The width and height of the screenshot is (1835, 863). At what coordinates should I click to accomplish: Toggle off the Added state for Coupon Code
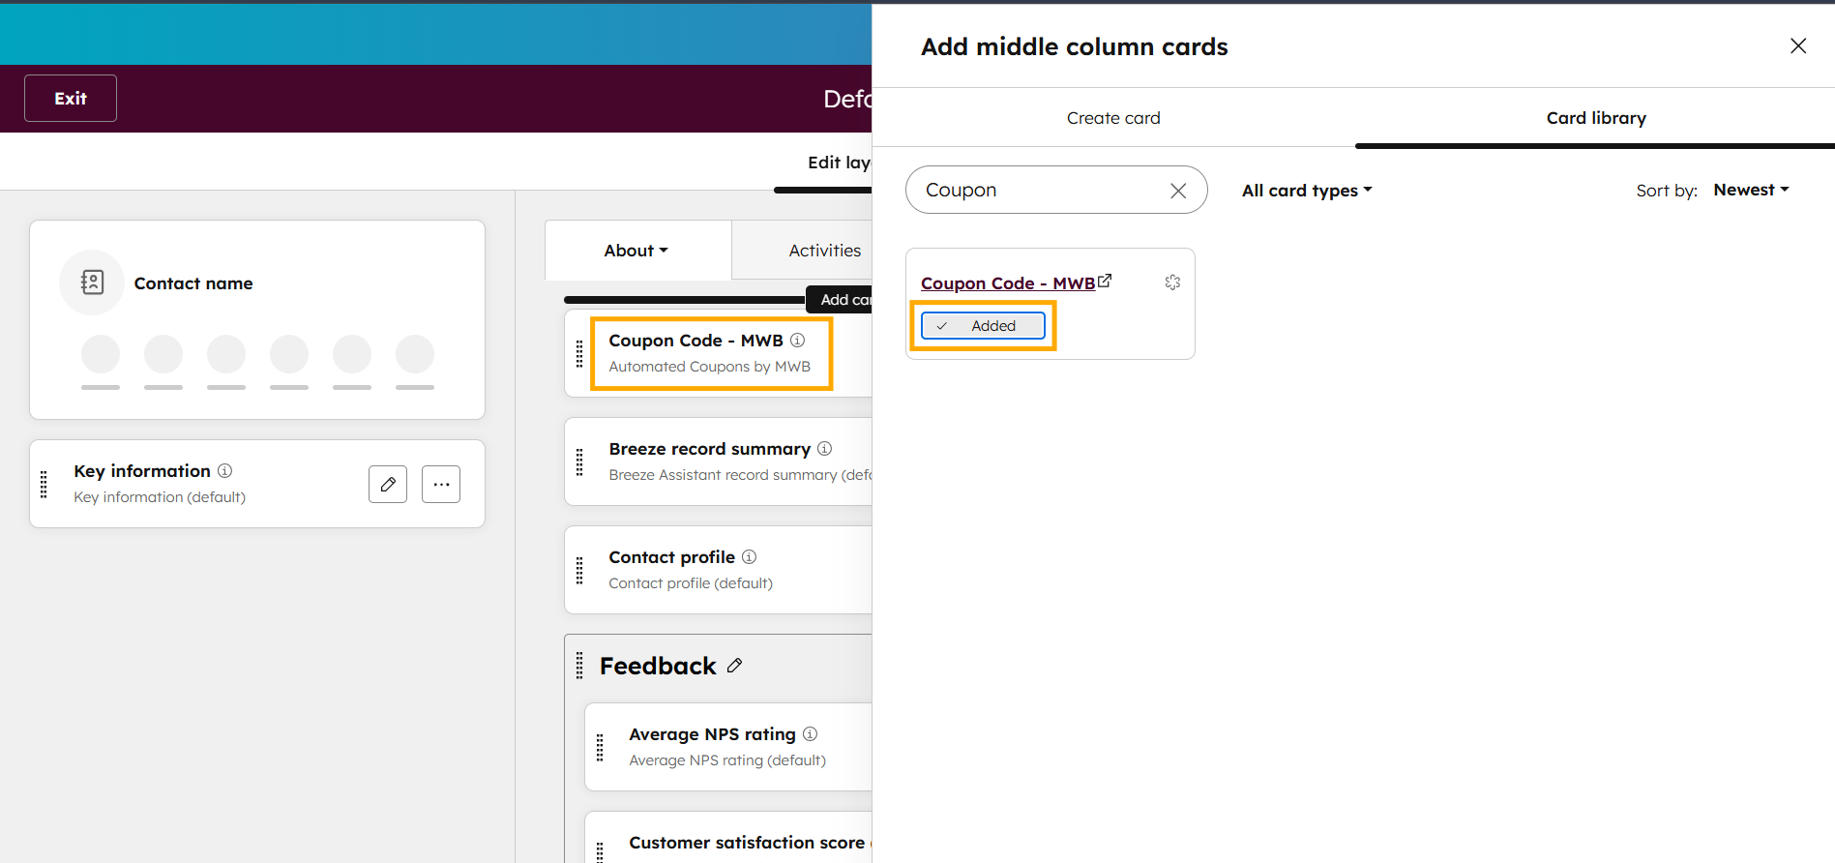[982, 325]
